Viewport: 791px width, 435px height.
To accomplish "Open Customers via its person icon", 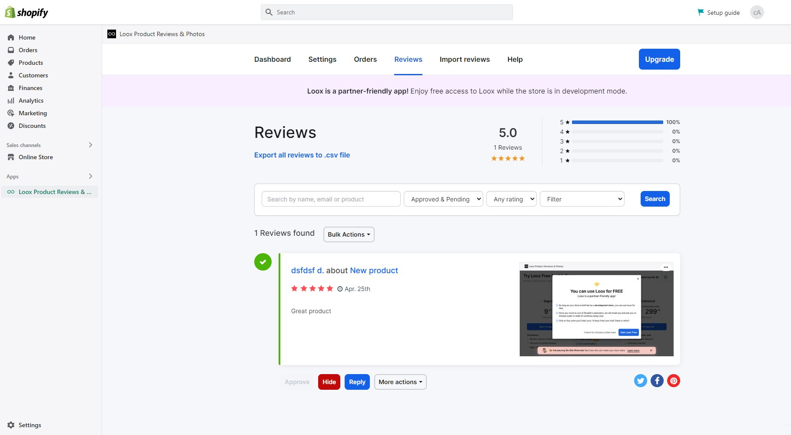I will coord(11,75).
